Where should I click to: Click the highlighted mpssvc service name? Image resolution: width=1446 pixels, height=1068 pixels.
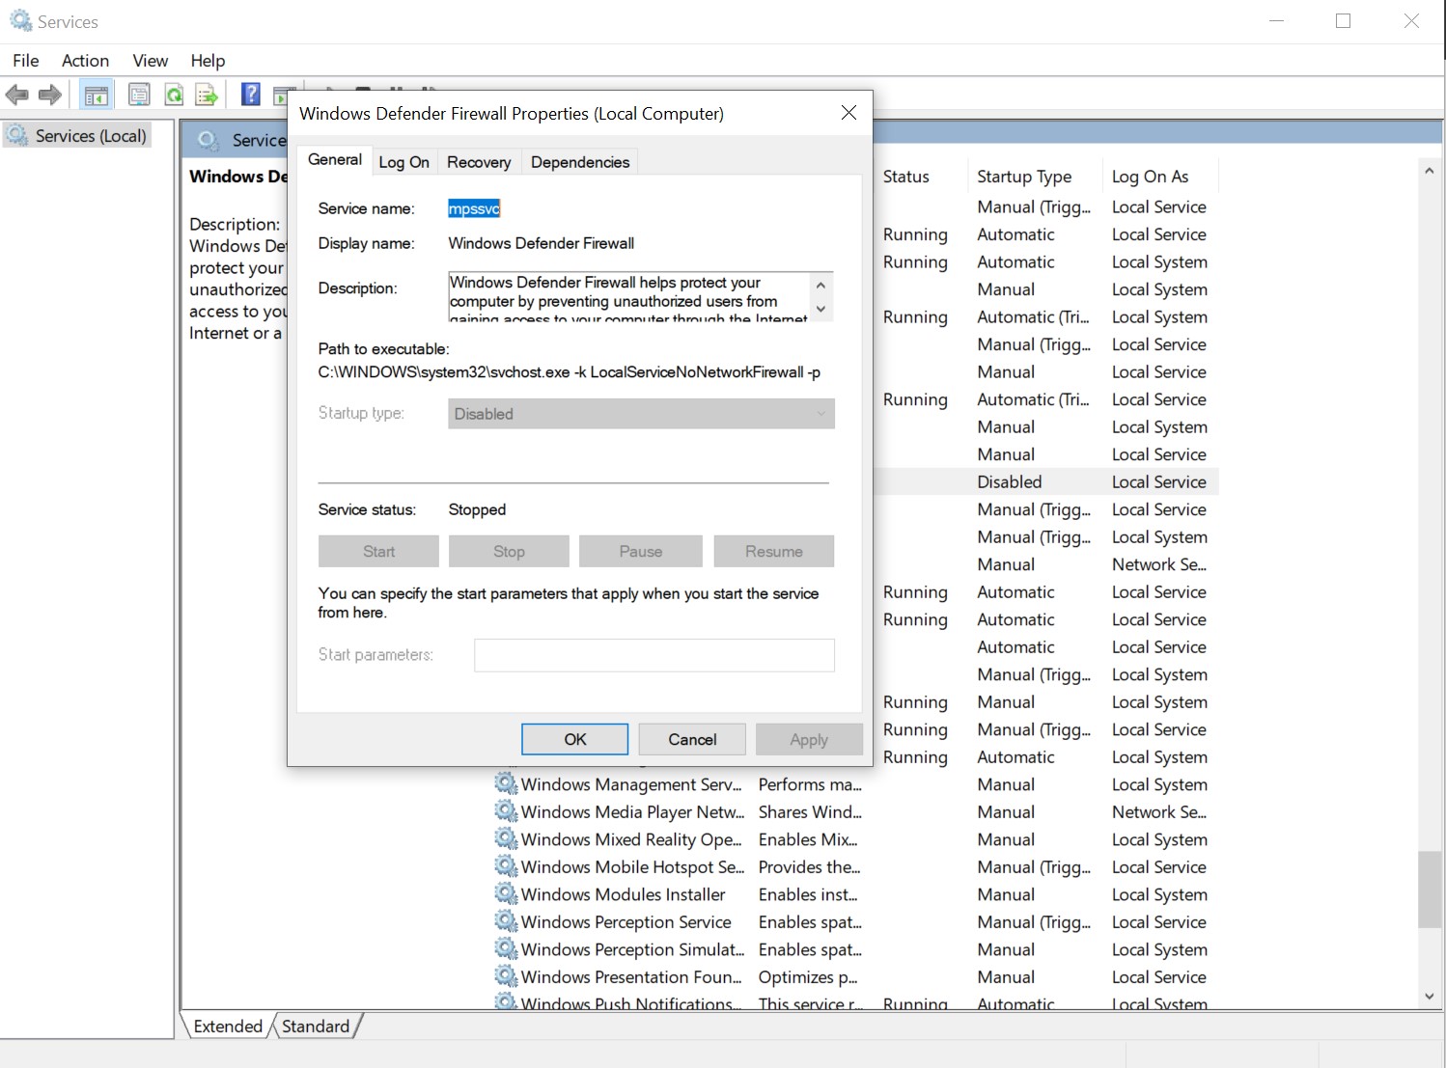474,208
